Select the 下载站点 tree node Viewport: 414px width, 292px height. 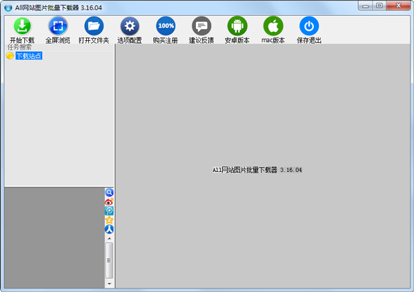click(x=29, y=56)
